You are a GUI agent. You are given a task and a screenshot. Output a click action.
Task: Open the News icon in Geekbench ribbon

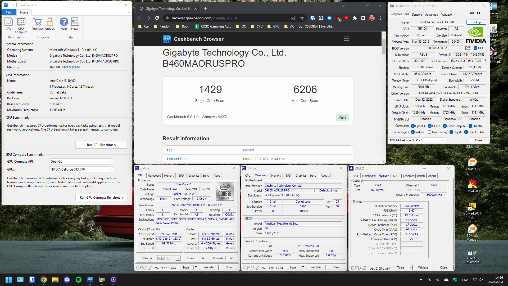pyautogui.click(x=75, y=24)
